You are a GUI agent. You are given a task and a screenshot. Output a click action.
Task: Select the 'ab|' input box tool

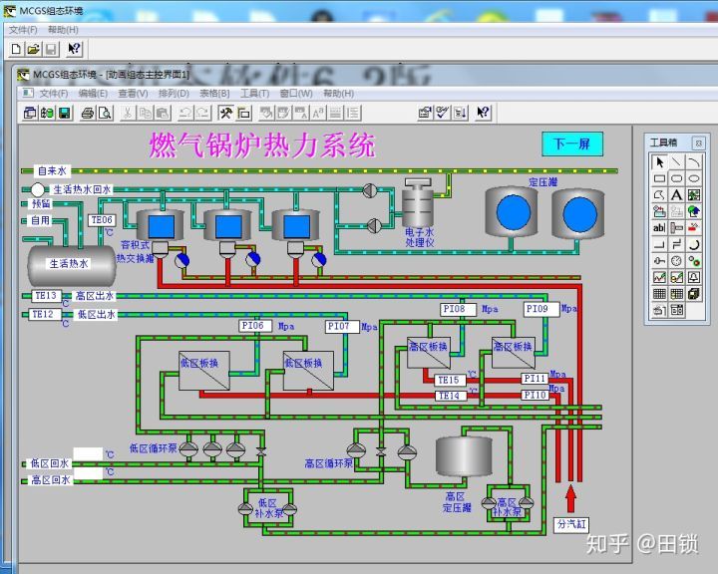pos(659,228)
